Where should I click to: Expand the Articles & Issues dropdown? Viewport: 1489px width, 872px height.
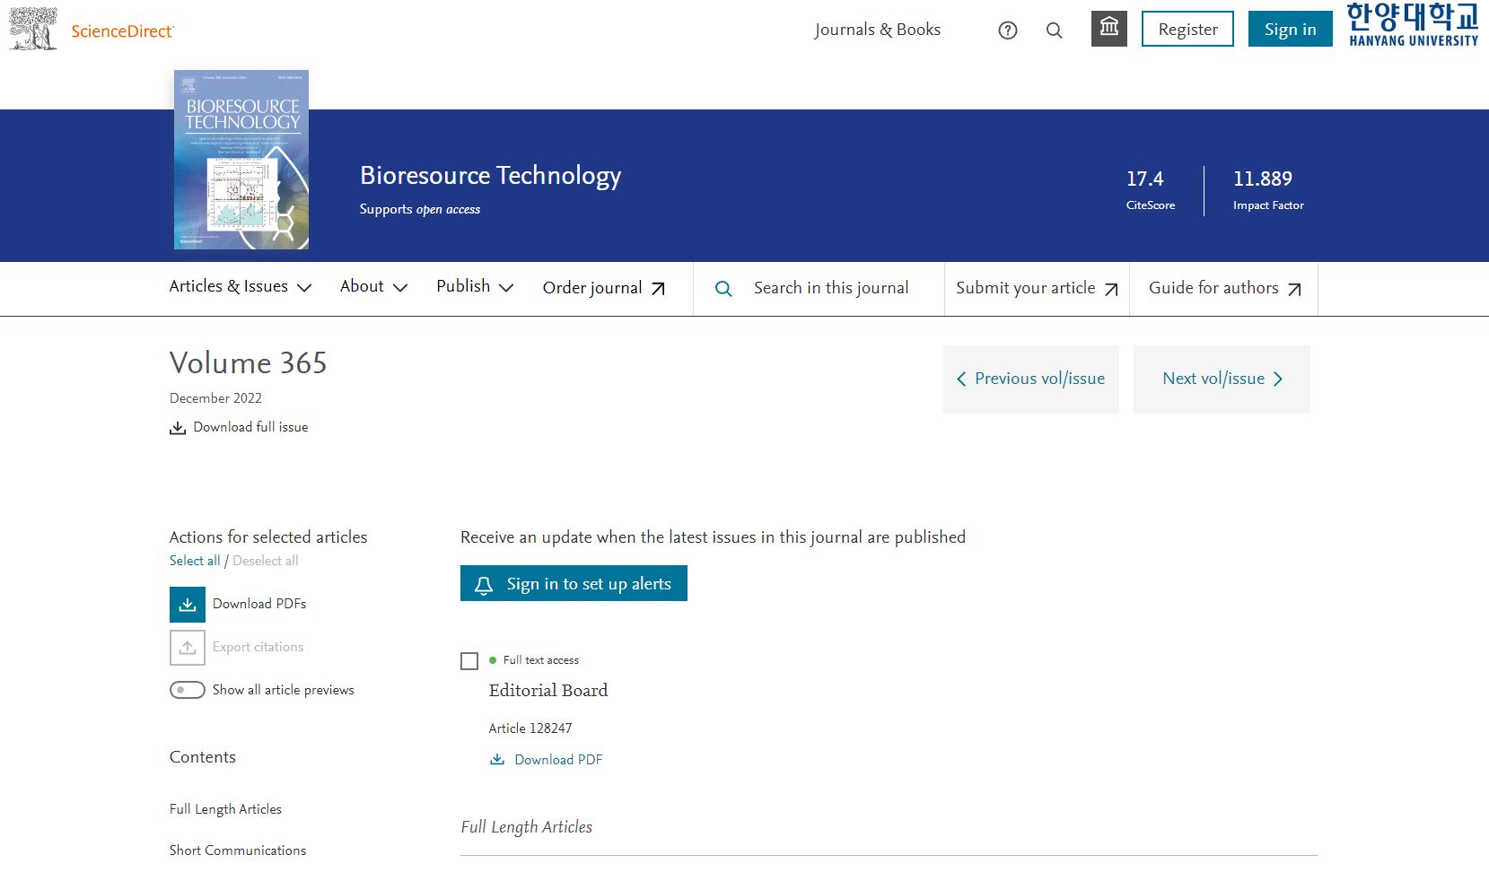[x=240, y=287]
